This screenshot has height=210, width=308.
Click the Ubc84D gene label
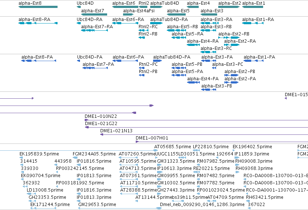(x=85, y=3)
